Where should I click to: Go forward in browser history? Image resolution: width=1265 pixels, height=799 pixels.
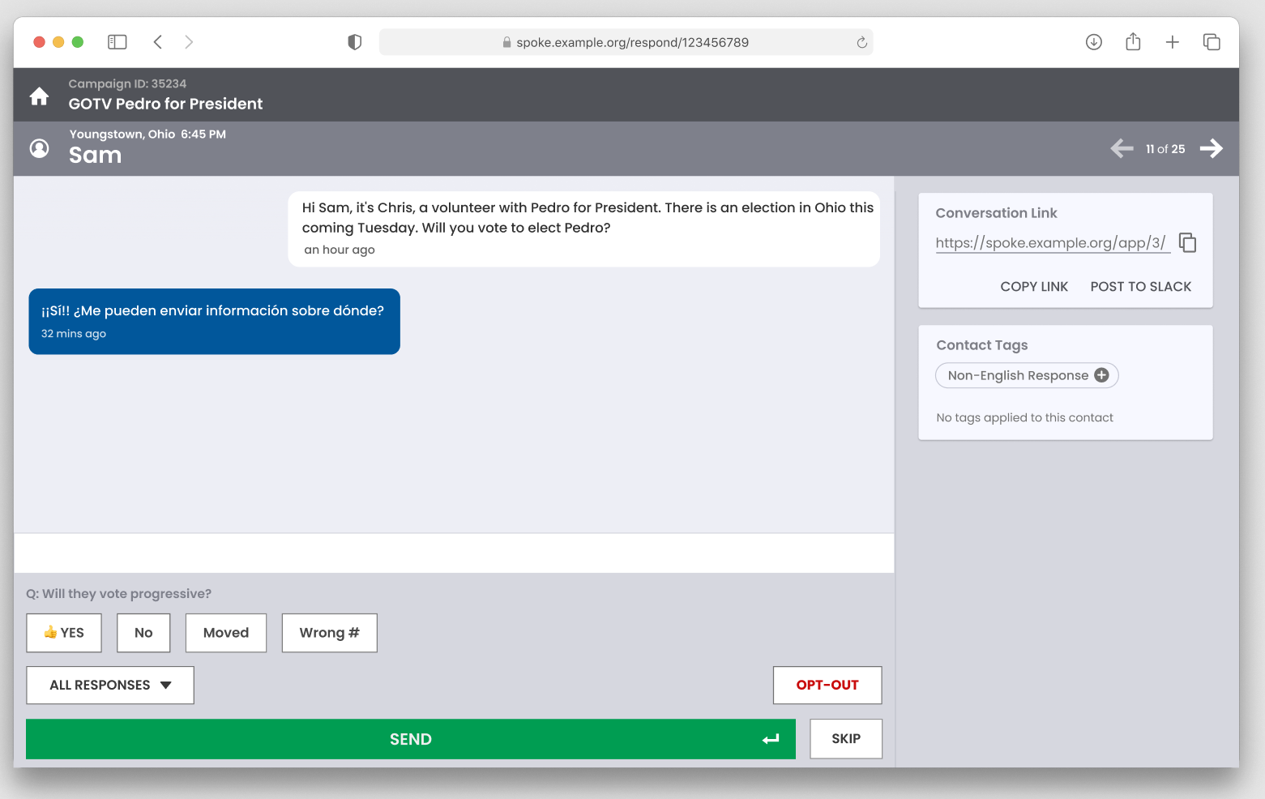189,42
